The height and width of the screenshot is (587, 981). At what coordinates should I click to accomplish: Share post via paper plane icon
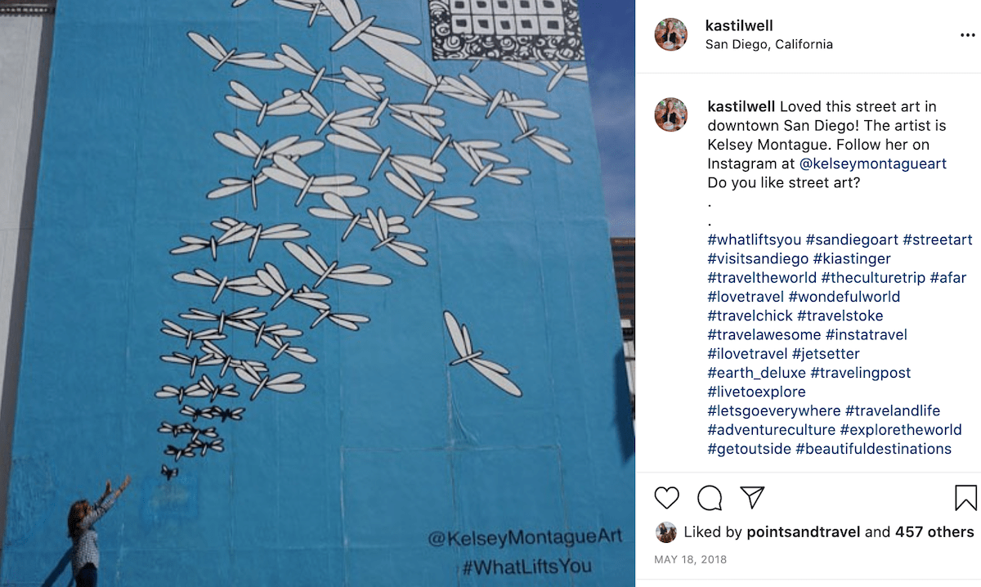[752, 497]
